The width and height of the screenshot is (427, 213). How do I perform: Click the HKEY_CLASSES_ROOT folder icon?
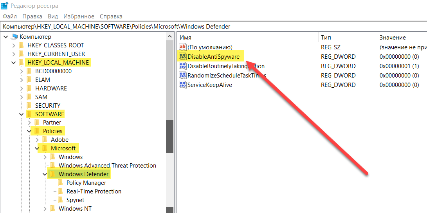(x=21, y=45)
